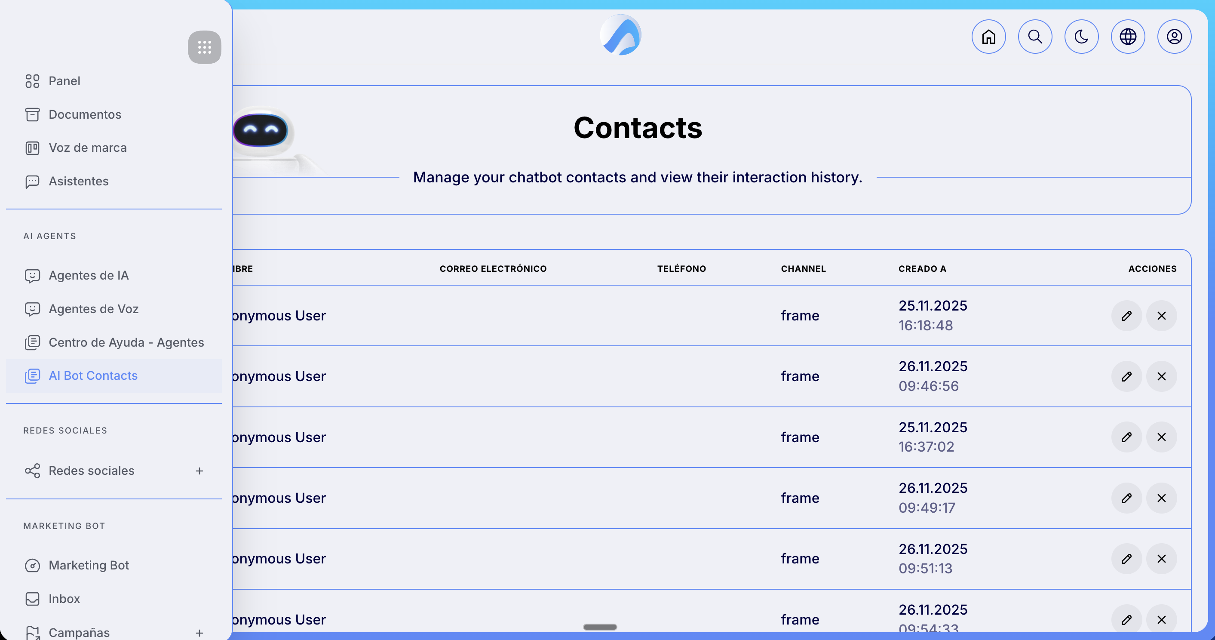Delete the contact created 26.11.2025 09:51:13
Viewport: 1215px width, 640px height.
[1161, 559]
